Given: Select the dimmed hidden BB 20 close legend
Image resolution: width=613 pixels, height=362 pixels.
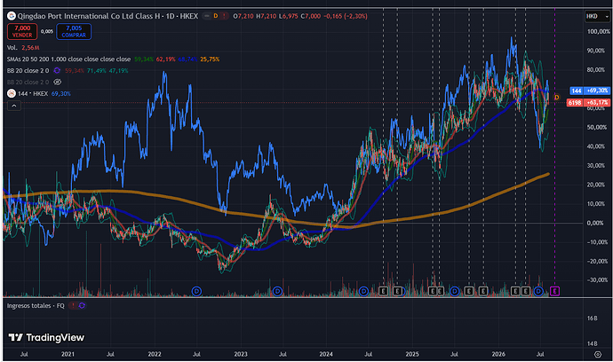Looking at the screenshot, I should (x=28, y=82).
